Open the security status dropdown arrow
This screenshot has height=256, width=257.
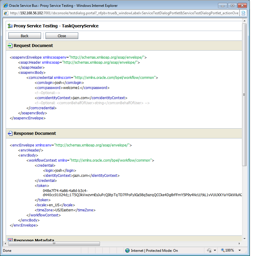point(215,250)
